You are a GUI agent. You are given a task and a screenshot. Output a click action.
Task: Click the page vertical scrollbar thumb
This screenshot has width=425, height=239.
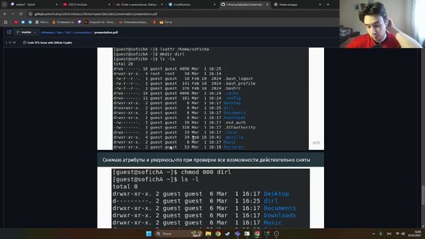(x=423, y=195)
